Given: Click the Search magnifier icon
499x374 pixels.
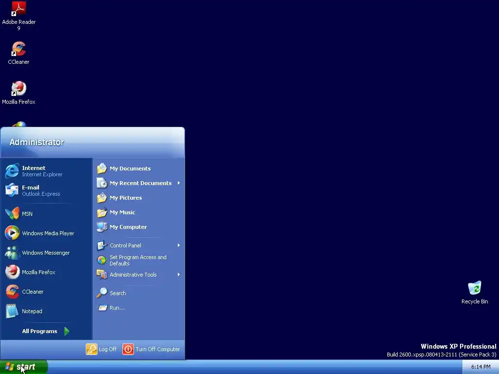Looking at the screenshot, I should click(102, 293).
